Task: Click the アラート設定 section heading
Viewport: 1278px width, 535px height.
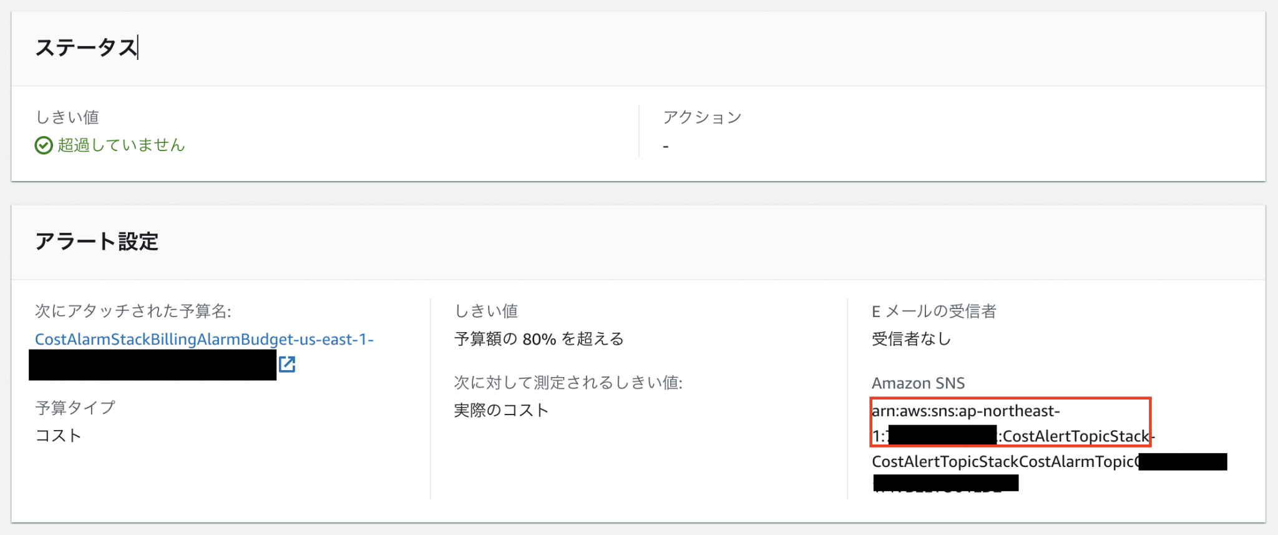Action: pos(97,241)
